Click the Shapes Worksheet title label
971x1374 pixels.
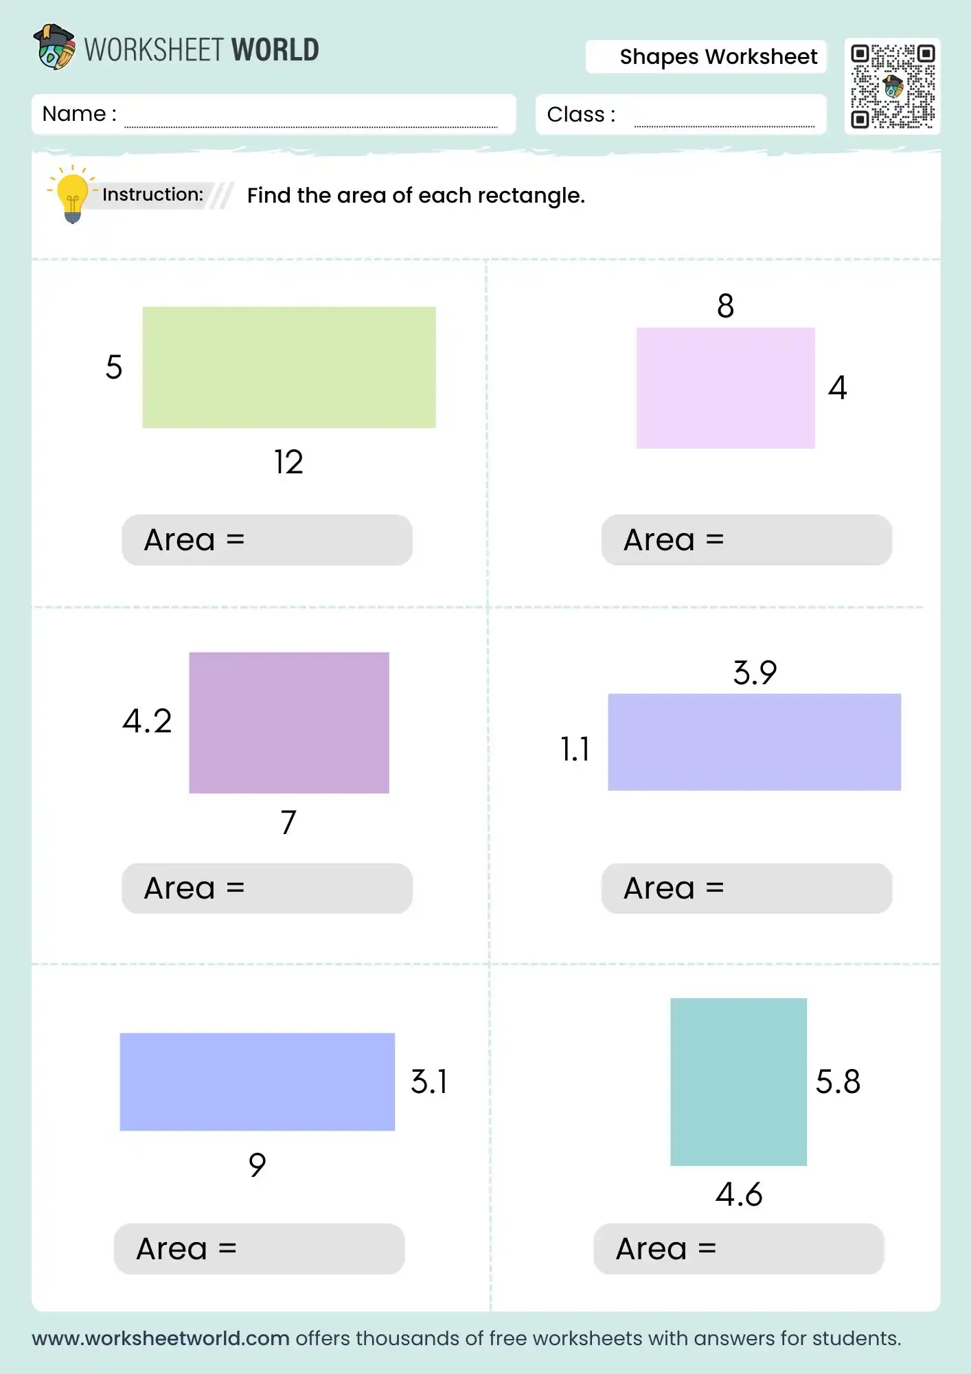tap(718, 57)
